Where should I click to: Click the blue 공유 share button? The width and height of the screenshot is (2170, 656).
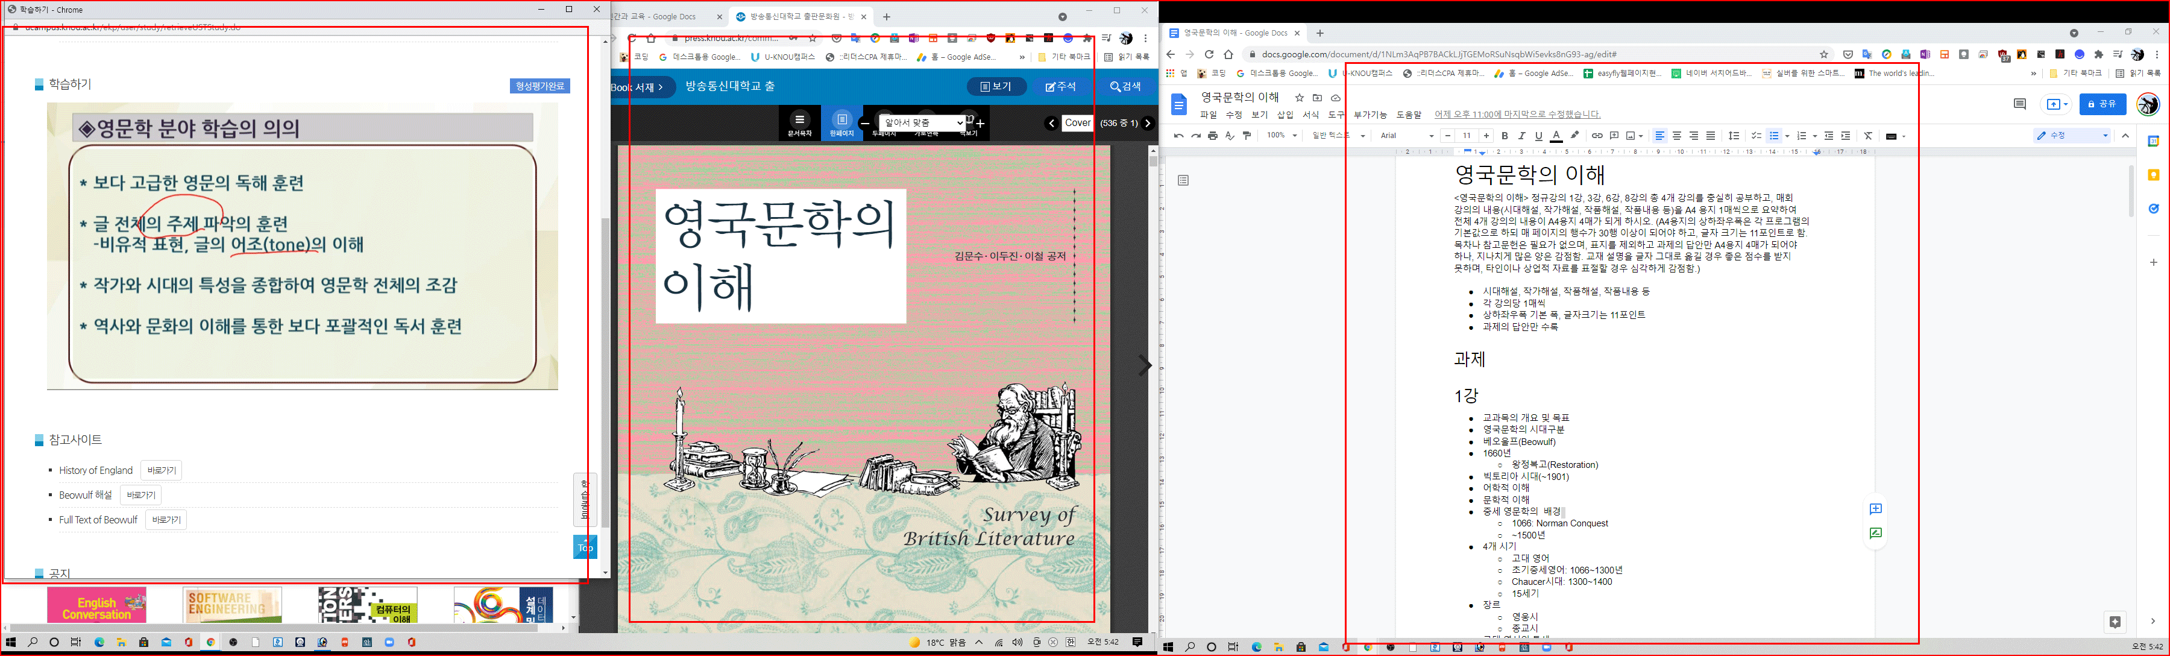(2102, 104)
